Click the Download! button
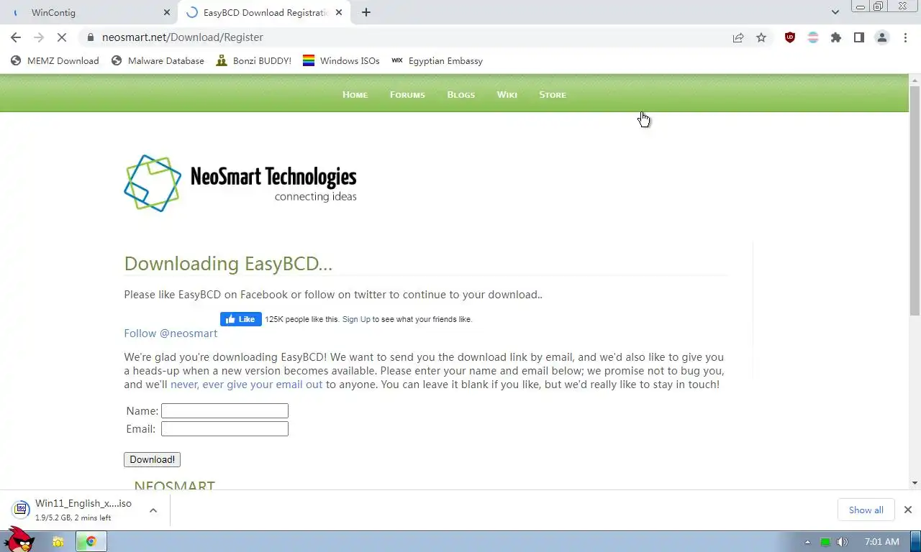 (x=152, y=459)
